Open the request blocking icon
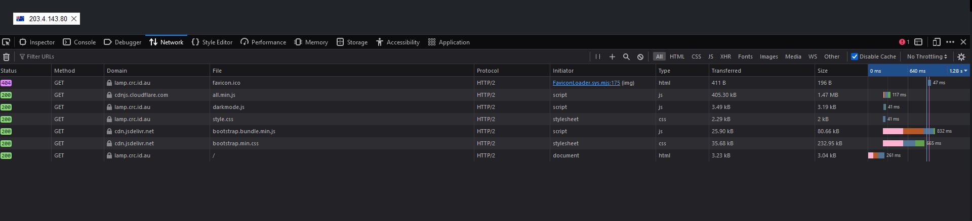This screenshot has height=221, width=972. point(640,57)
